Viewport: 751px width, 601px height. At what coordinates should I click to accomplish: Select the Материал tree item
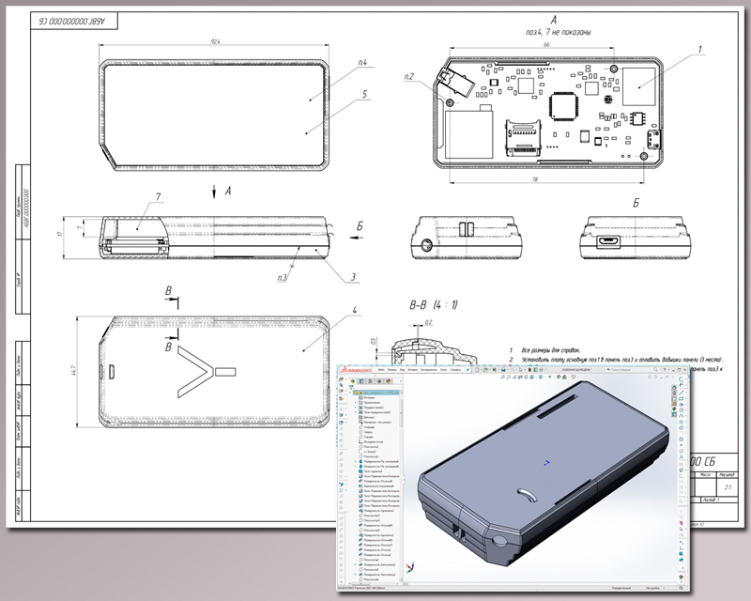click(375, 423)
